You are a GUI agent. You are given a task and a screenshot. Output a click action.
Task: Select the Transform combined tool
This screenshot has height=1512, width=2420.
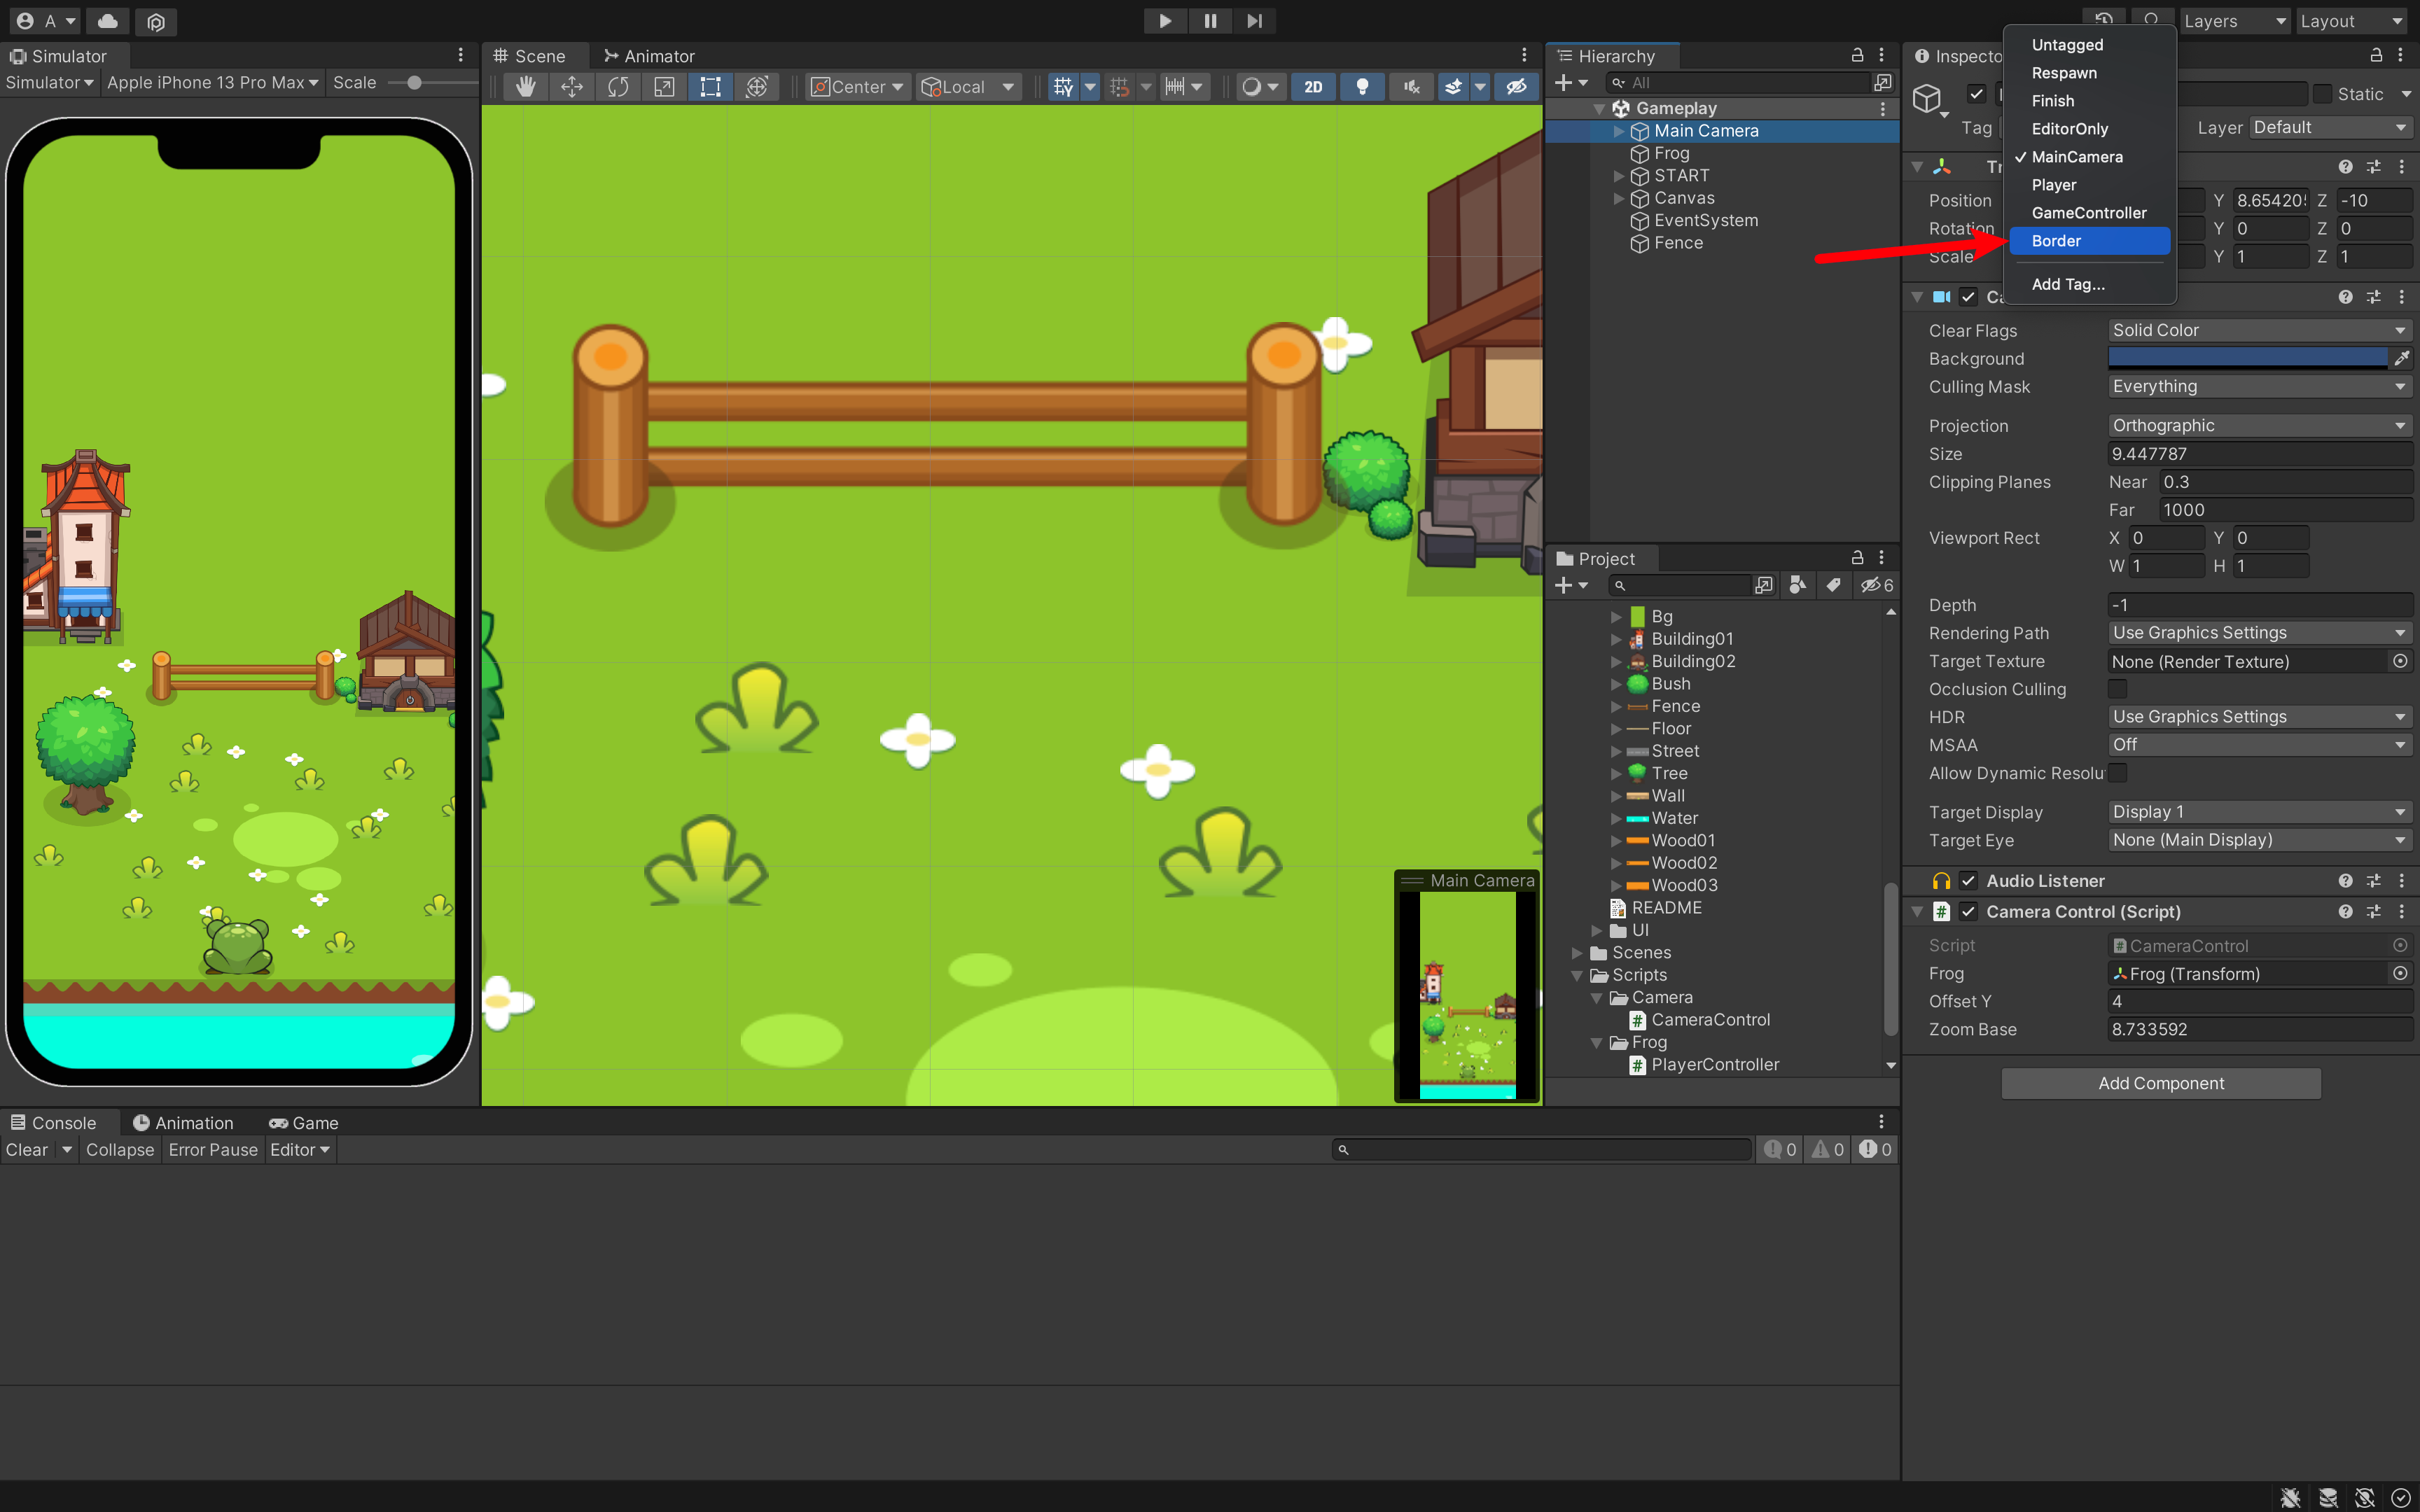click(757, 87)
